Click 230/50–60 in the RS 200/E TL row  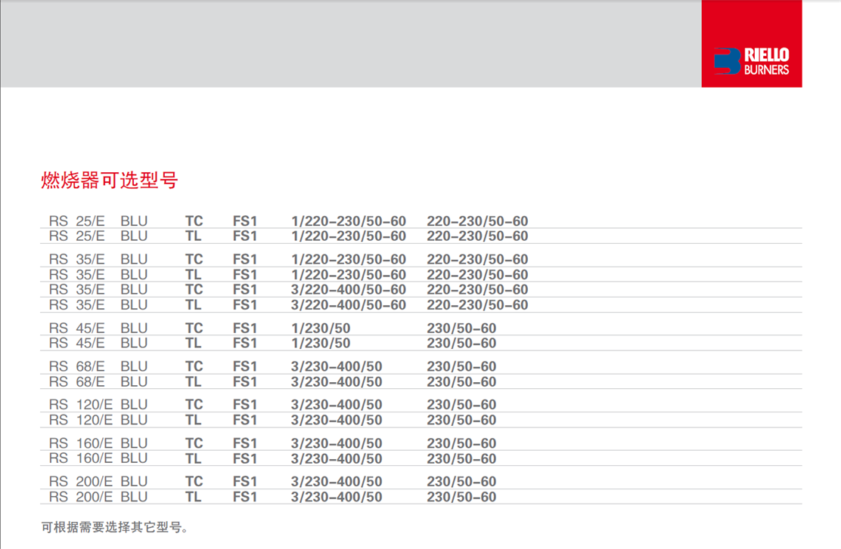(461, 497)
